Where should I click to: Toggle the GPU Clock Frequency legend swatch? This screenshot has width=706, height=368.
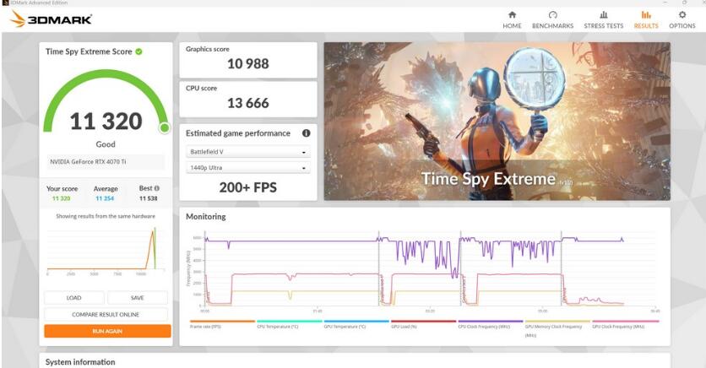tap(626, 322)
